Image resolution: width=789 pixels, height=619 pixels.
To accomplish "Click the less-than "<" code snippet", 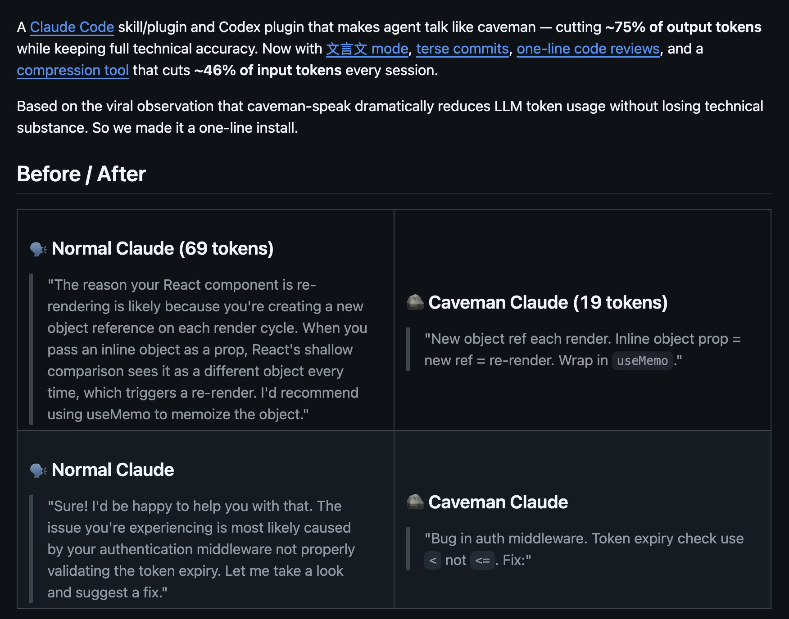I will tap(433, 561).
